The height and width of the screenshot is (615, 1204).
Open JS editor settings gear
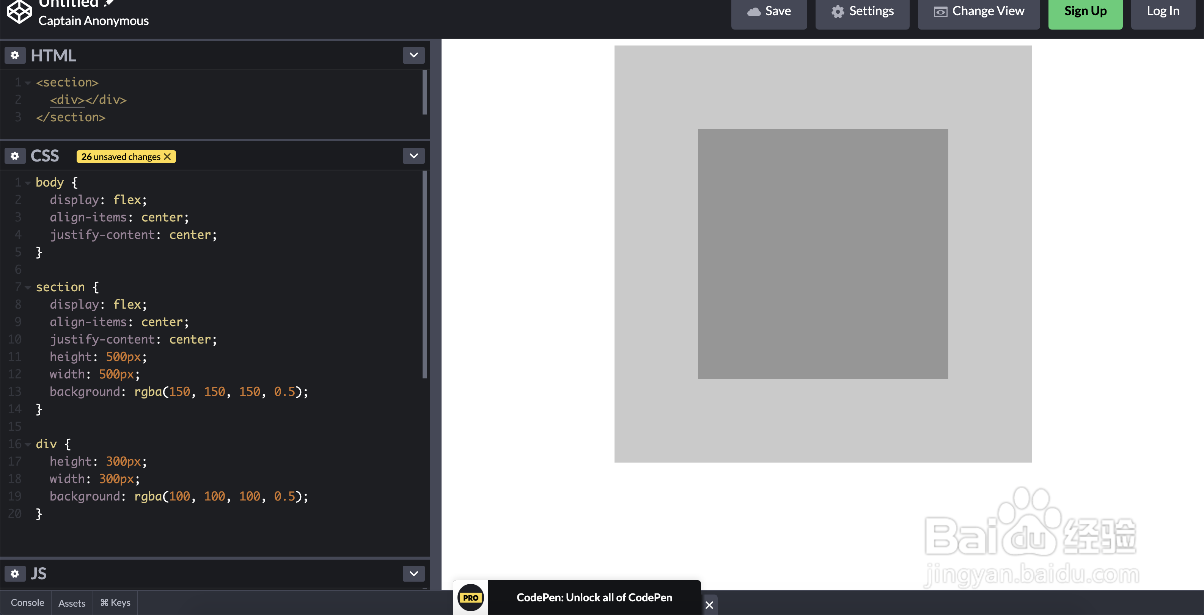point(15,573)
